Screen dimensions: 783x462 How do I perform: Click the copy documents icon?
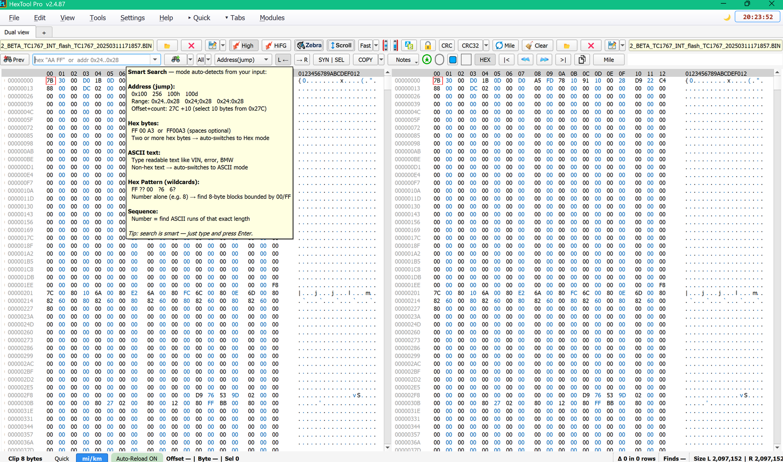tap(582, 60)
